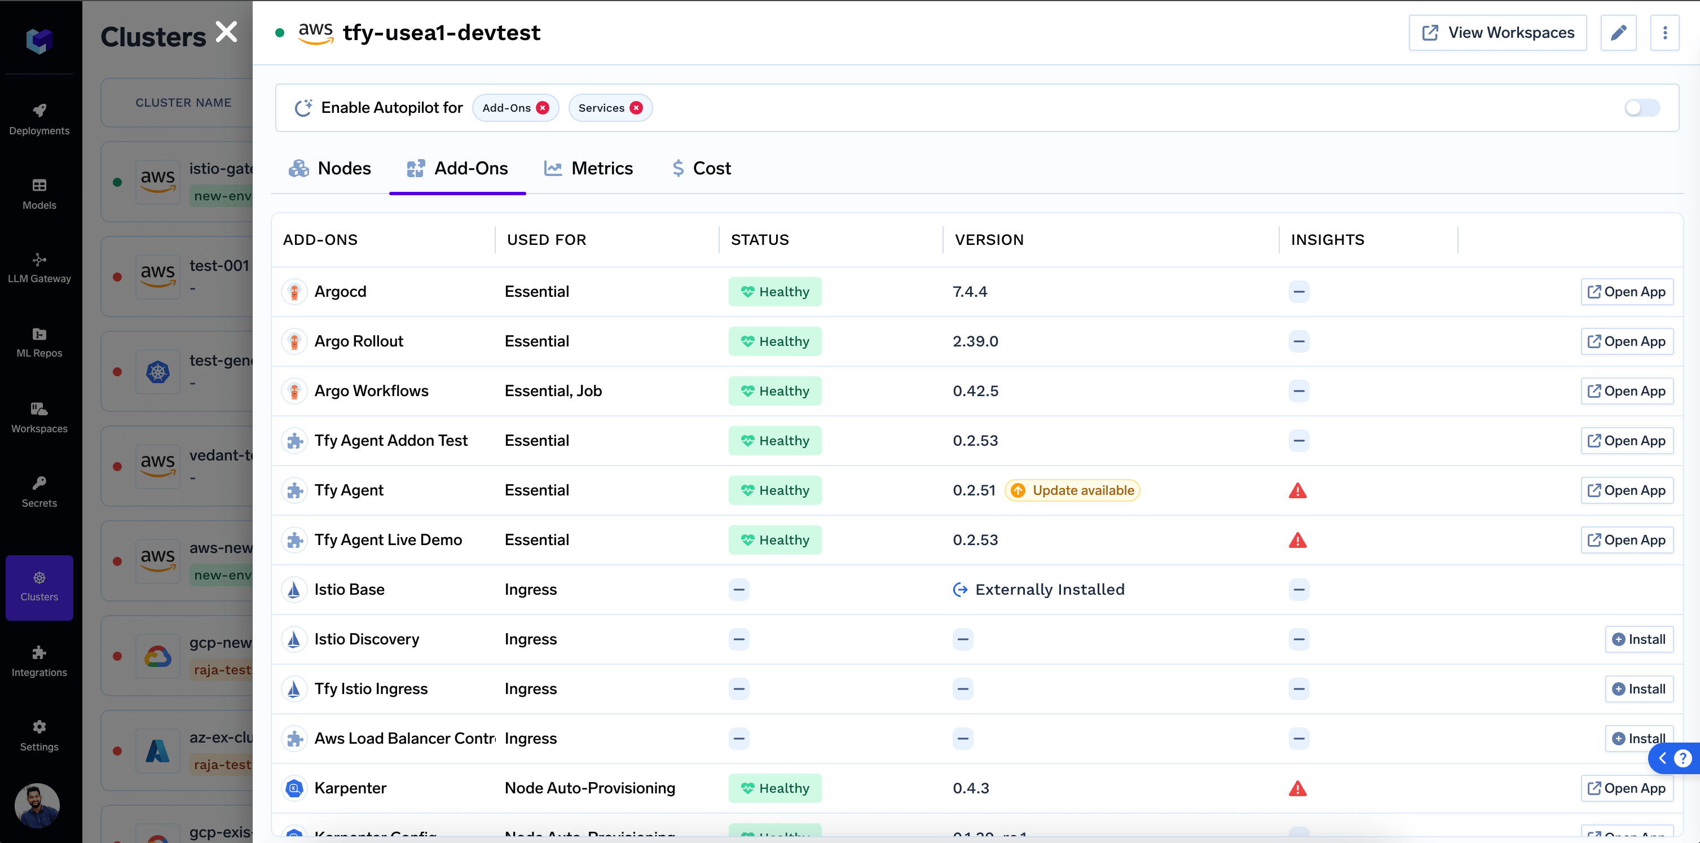The height and width of the screenshot is (843, 1700).
Task: Select the Add-Ons tab
Action: (457, 168)
